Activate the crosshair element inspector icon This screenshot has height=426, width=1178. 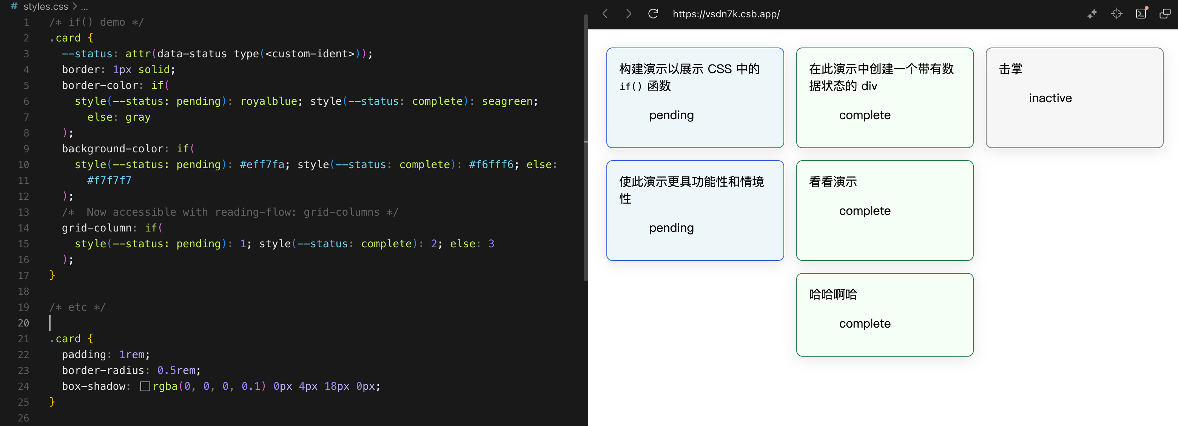[x=1116, y=14]
